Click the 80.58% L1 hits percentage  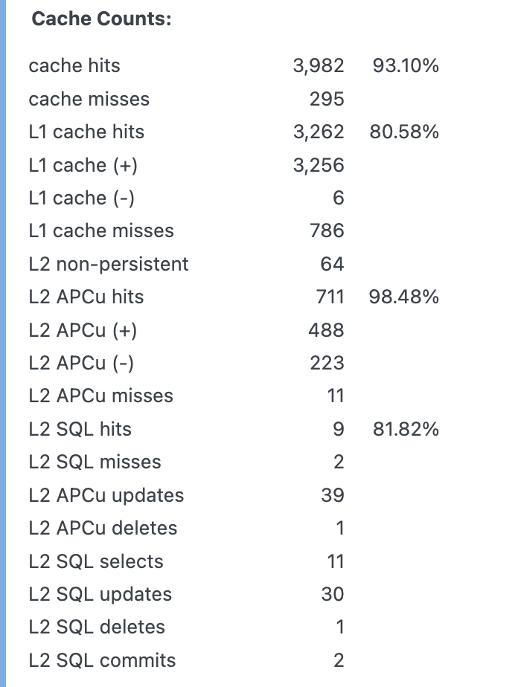coord(404,132)
